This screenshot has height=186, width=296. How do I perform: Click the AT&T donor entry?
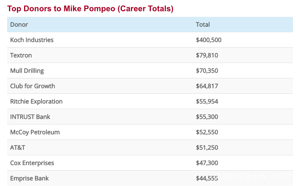18,148
